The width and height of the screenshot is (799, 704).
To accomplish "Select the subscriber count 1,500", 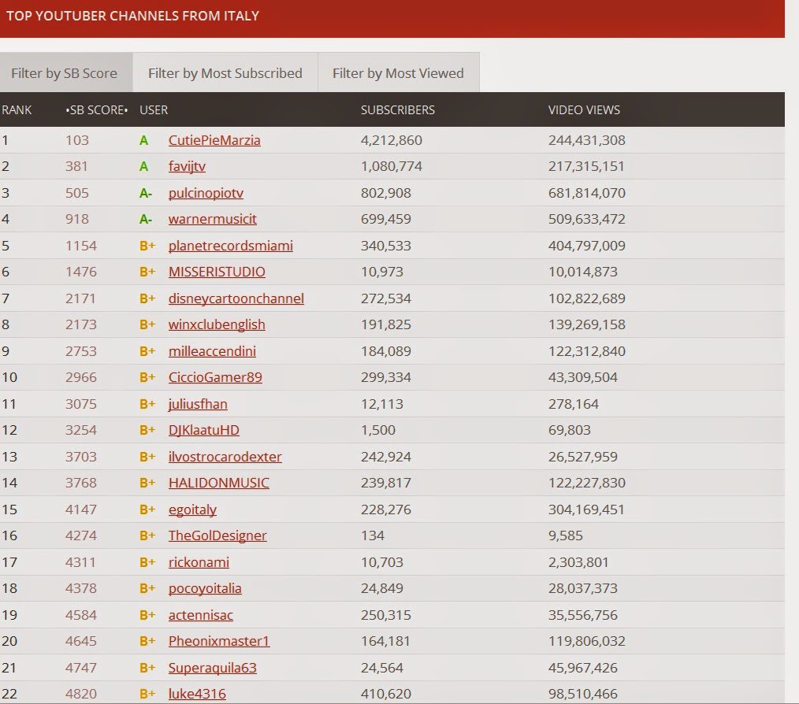I will (378, 430).
